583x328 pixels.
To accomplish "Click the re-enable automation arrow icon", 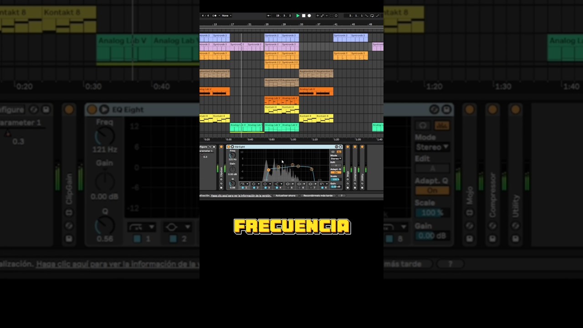I will (x=327, y=15).
